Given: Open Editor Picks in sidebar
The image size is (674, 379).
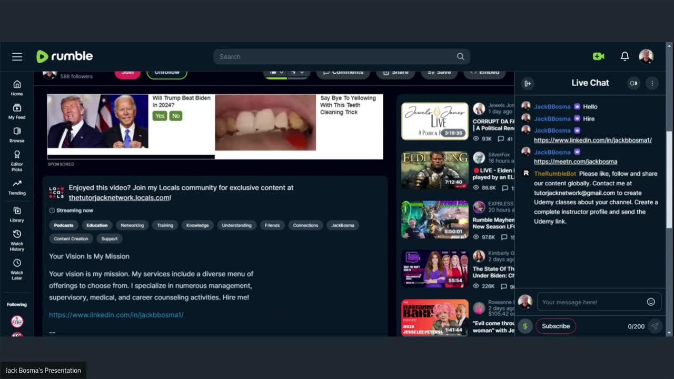Looking at the screenshot, I should point(17,161).
